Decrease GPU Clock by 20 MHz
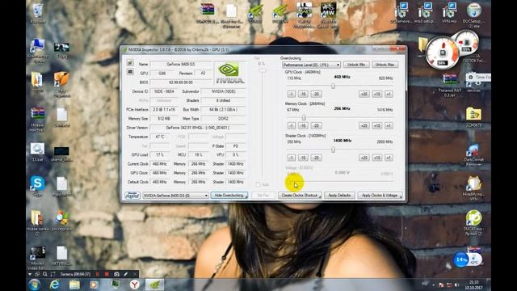517x291 pixels. [x=316, y=94]
